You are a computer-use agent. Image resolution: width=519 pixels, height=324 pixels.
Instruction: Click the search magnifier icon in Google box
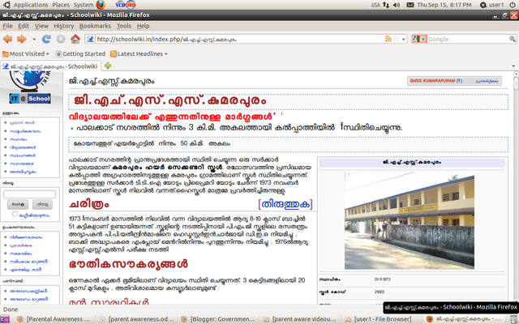click(512, 39)
